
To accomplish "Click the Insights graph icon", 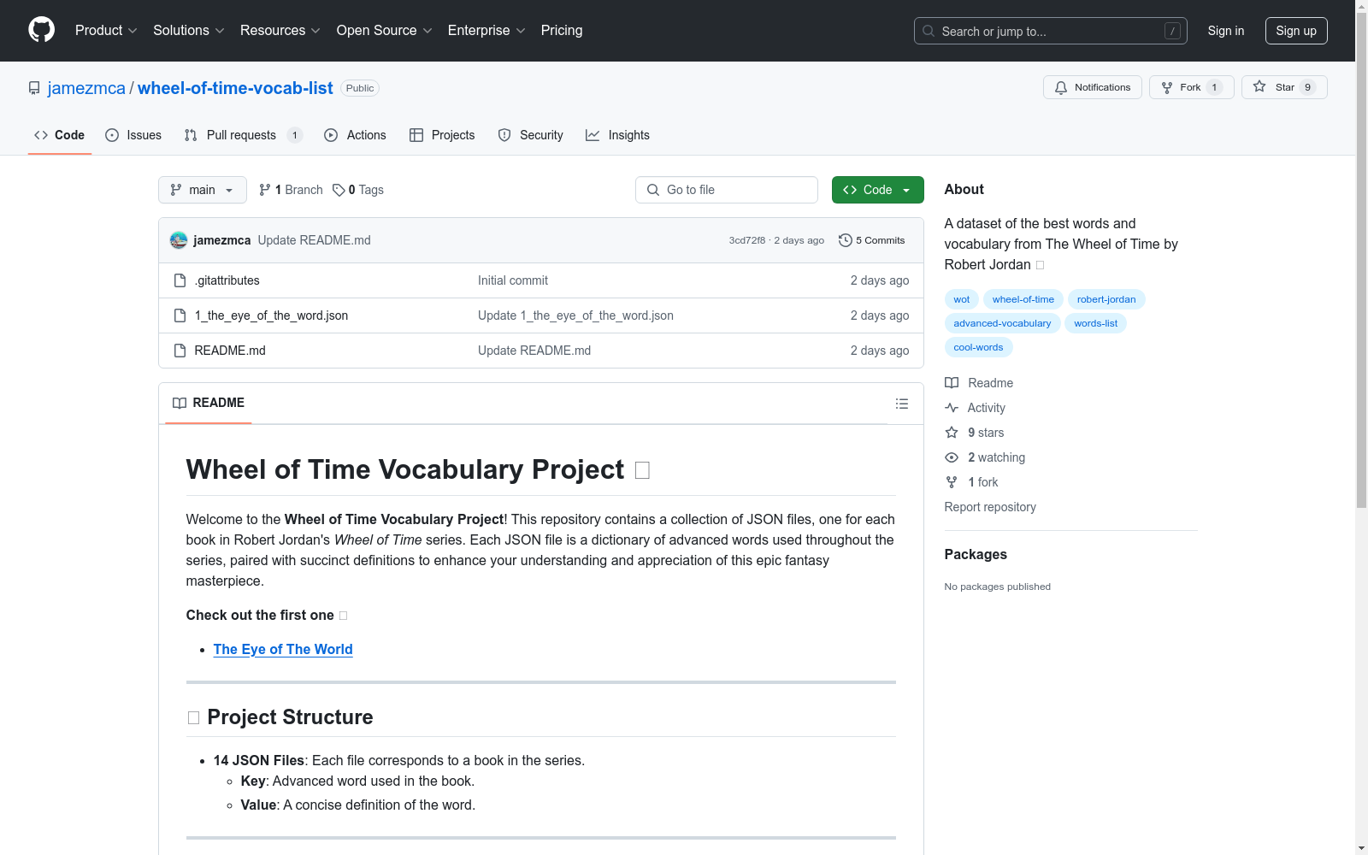I will point(593,135).
